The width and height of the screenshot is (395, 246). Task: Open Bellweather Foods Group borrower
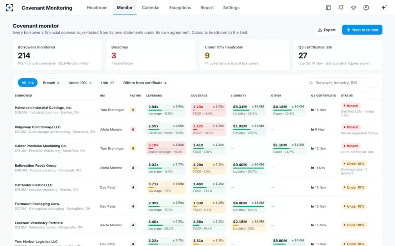[x=36, y=166]
